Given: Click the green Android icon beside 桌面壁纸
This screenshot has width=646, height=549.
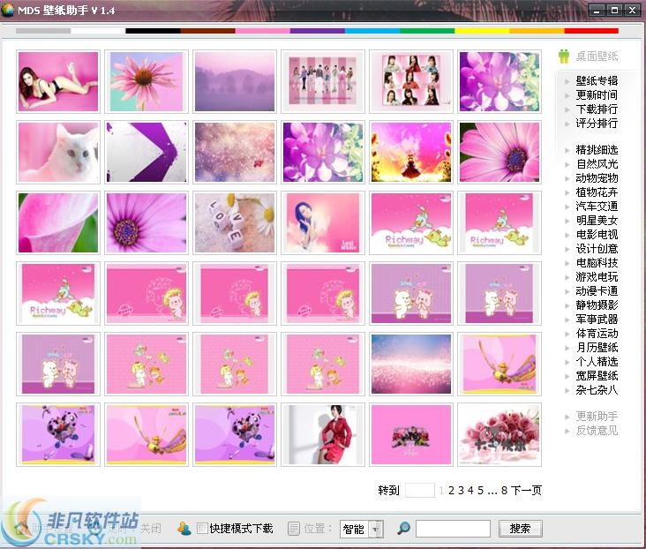Looking at the screenshot, I should coord(564,56).
